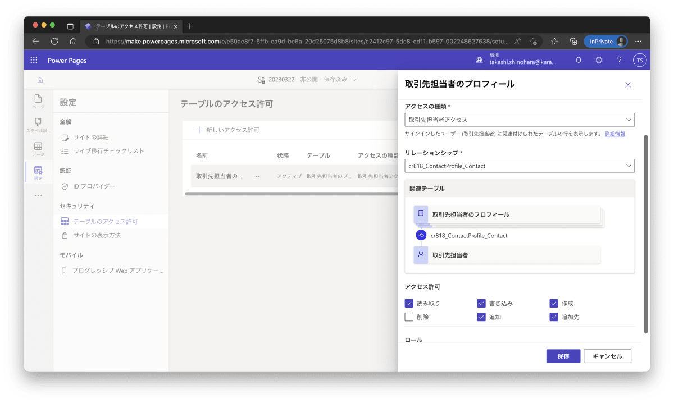Click 新しいアクセス許可 button

(227, 130)
